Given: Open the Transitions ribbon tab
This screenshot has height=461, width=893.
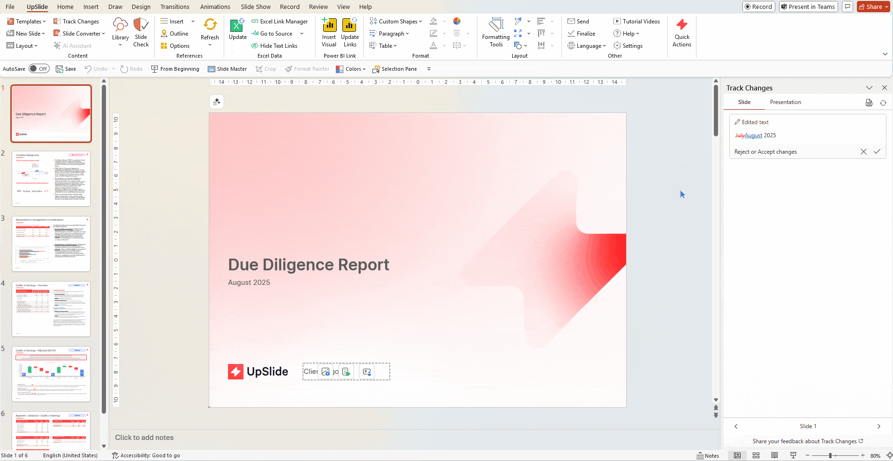Looking at the screenshot, I should [174, 7].
